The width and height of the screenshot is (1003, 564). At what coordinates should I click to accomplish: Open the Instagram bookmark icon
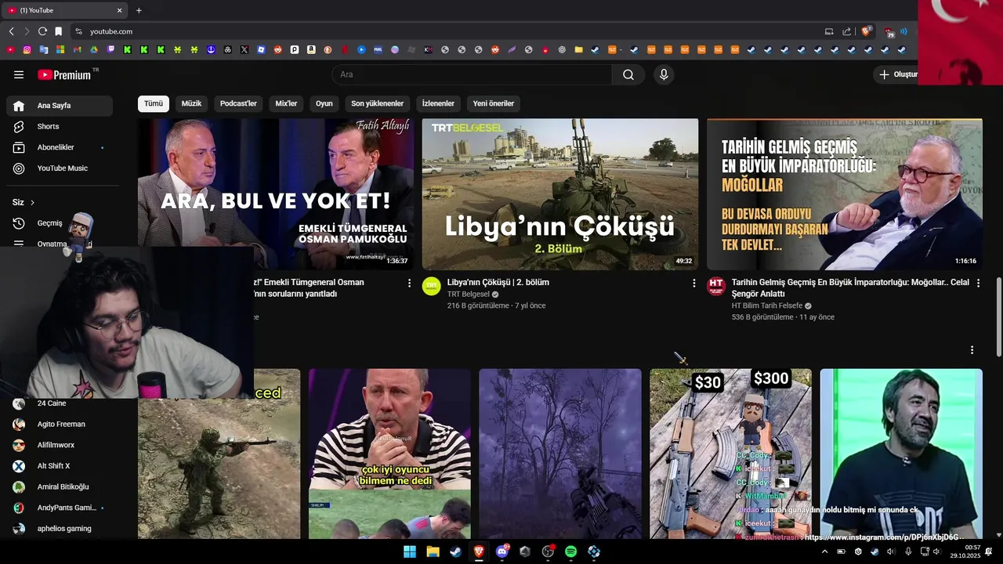coord(27,49)
